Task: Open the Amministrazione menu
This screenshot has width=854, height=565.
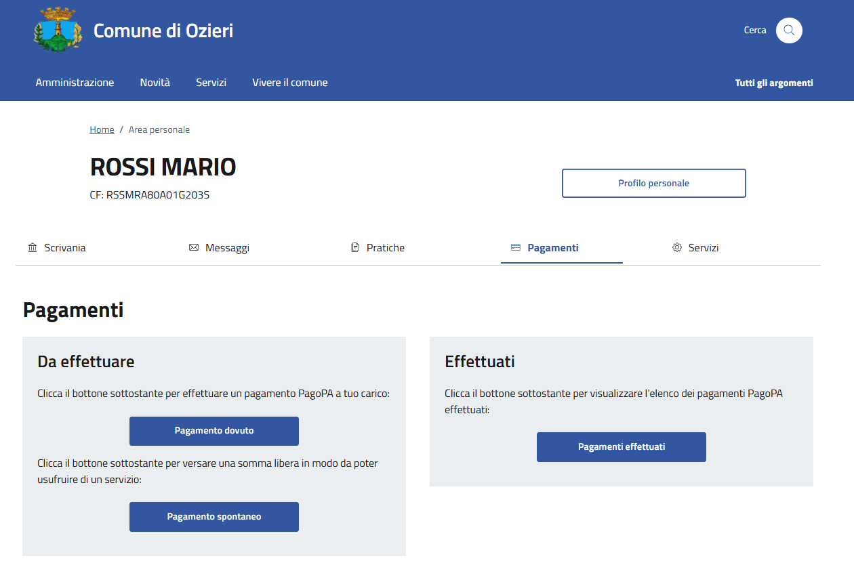Action: 75,83
